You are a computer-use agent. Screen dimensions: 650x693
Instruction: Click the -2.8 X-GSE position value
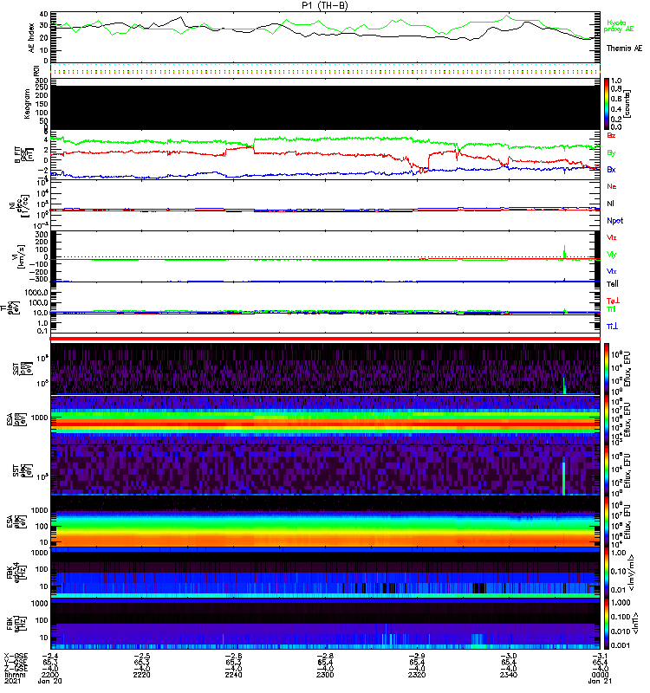click(325, 656)
